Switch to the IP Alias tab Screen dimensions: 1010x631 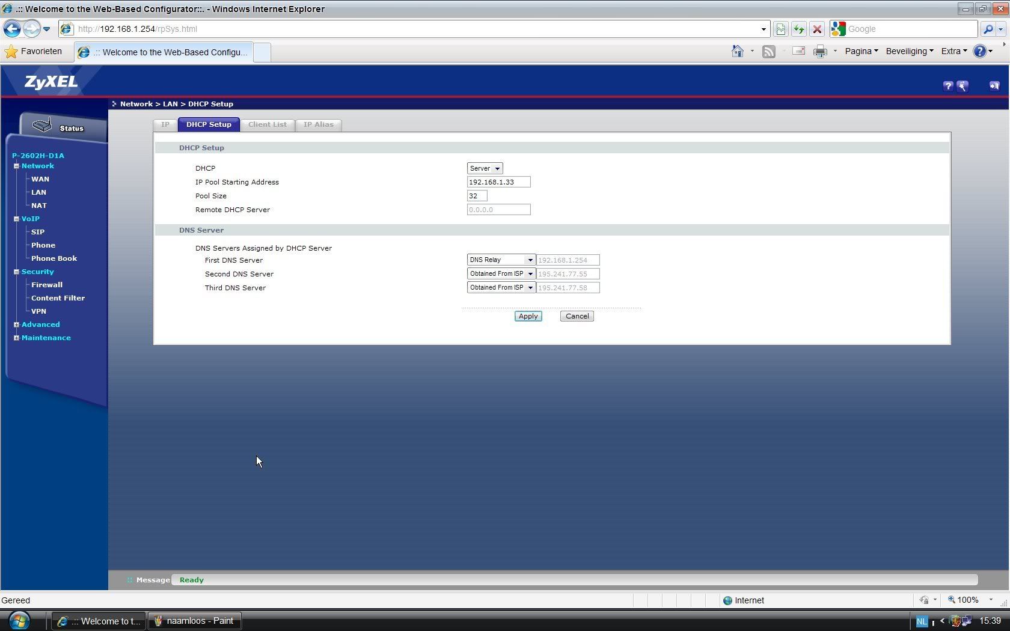click(x=318, y=124)
